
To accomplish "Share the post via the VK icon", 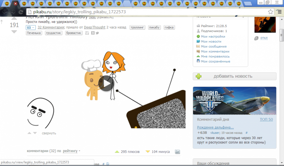I will (x=92, y=33).
